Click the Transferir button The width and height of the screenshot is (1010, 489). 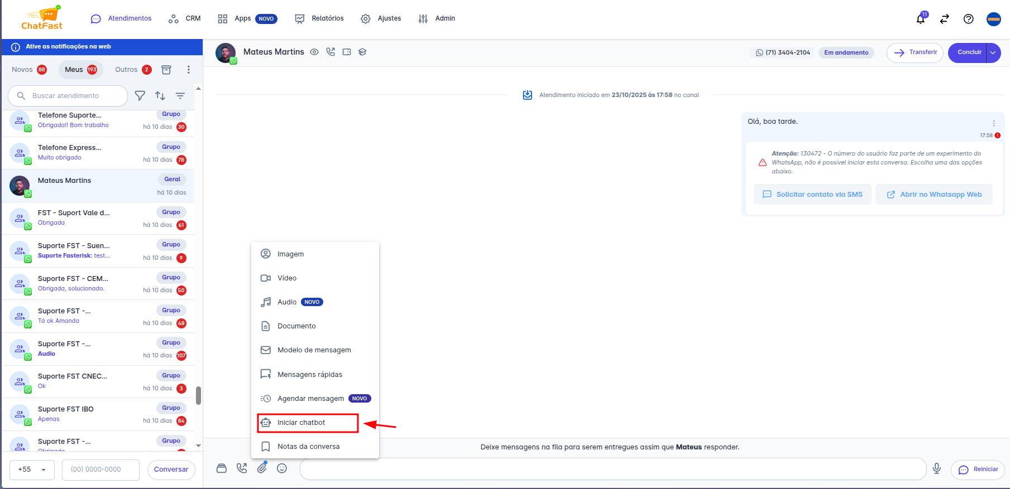tap(915, 52)
